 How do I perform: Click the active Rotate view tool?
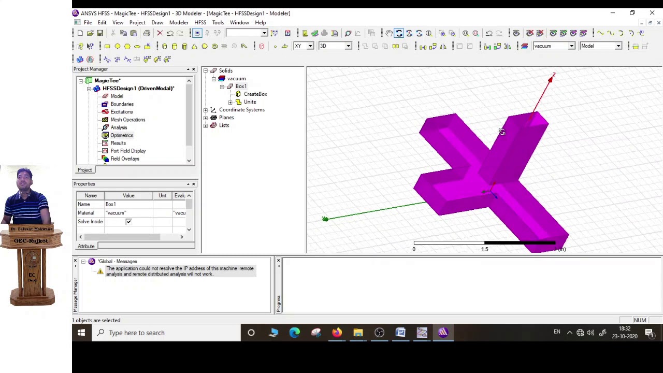(399, 33)
